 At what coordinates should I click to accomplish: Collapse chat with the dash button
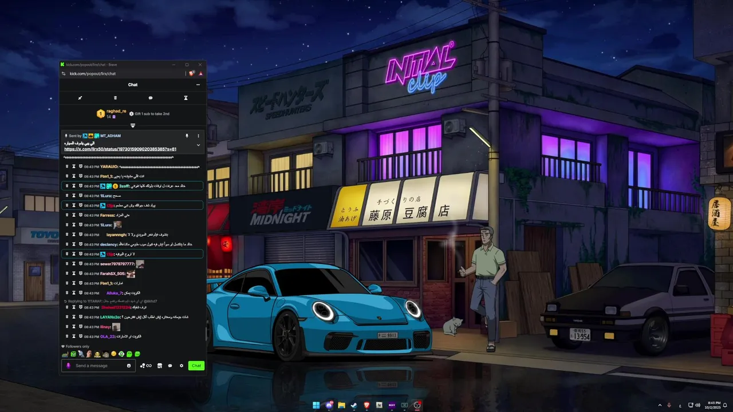(x=198, y=85)
